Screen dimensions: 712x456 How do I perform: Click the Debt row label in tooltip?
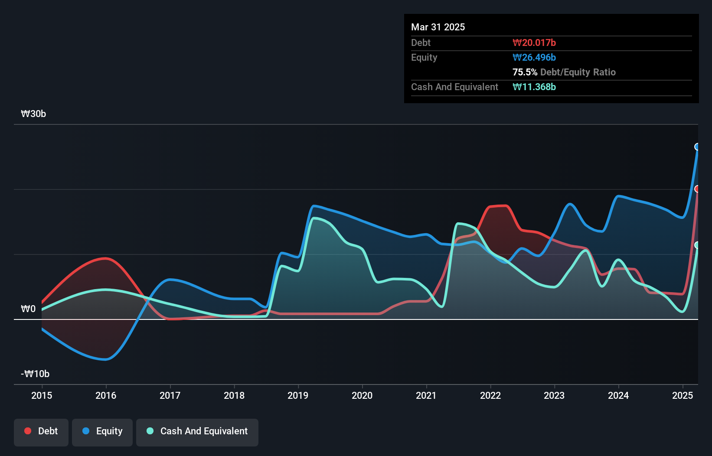tap(421, 42)
